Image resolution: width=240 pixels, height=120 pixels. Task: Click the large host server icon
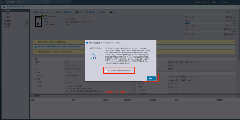point(38,21)
